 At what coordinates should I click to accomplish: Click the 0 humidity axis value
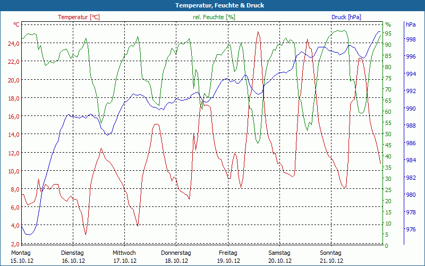click(x=387, y=246)
